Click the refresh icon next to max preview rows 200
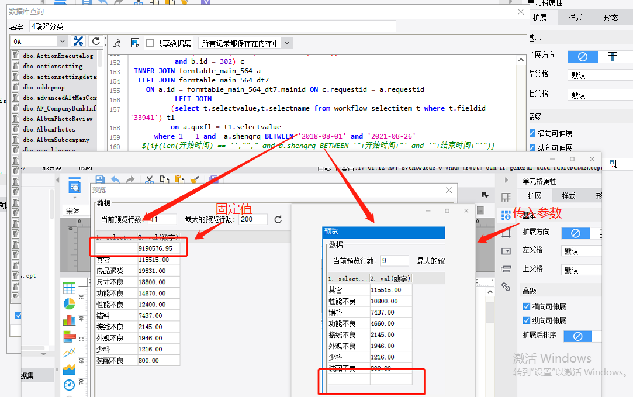Screen dimensions: 633x397 pos(278,219)
